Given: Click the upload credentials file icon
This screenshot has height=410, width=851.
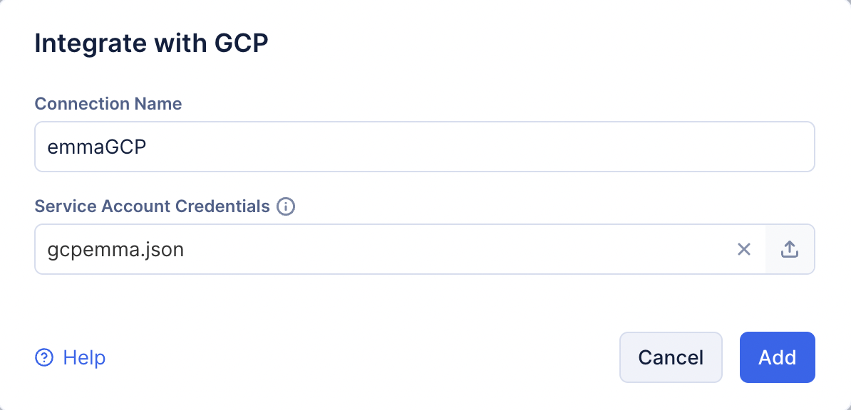Looking at the screenshot, I should [790, 249].
